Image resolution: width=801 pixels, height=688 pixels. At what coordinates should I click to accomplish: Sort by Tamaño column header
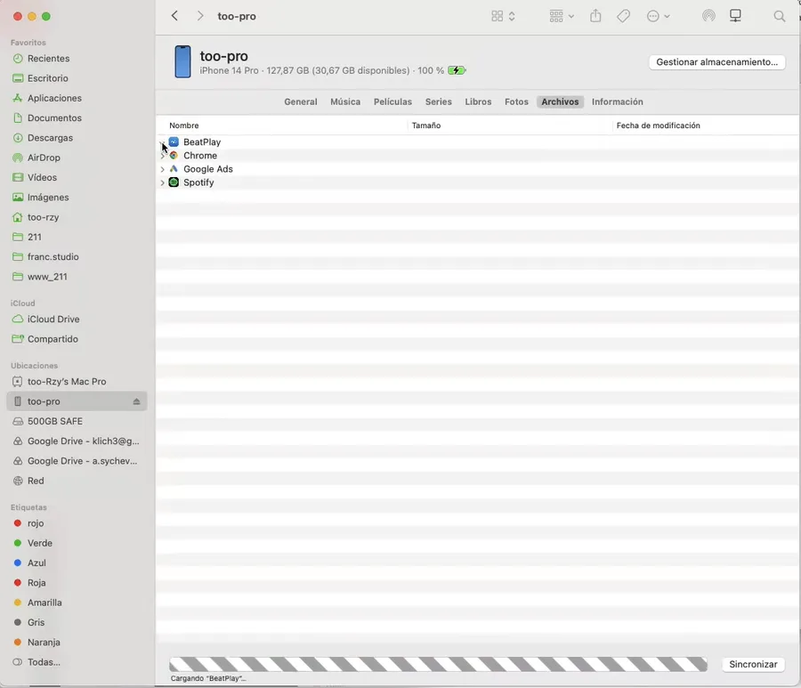(426, 125)
